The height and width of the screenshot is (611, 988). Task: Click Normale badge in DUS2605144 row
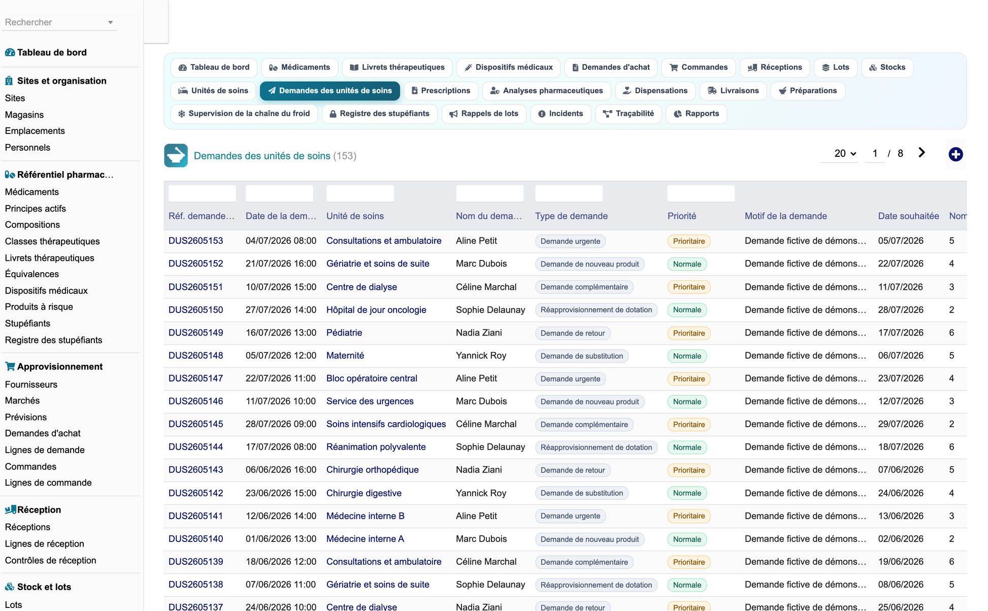pos(687,448)
